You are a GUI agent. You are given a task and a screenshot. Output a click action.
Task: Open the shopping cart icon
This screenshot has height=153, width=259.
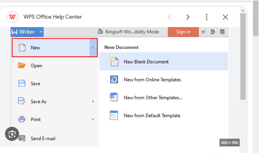[x=204, y=32]
